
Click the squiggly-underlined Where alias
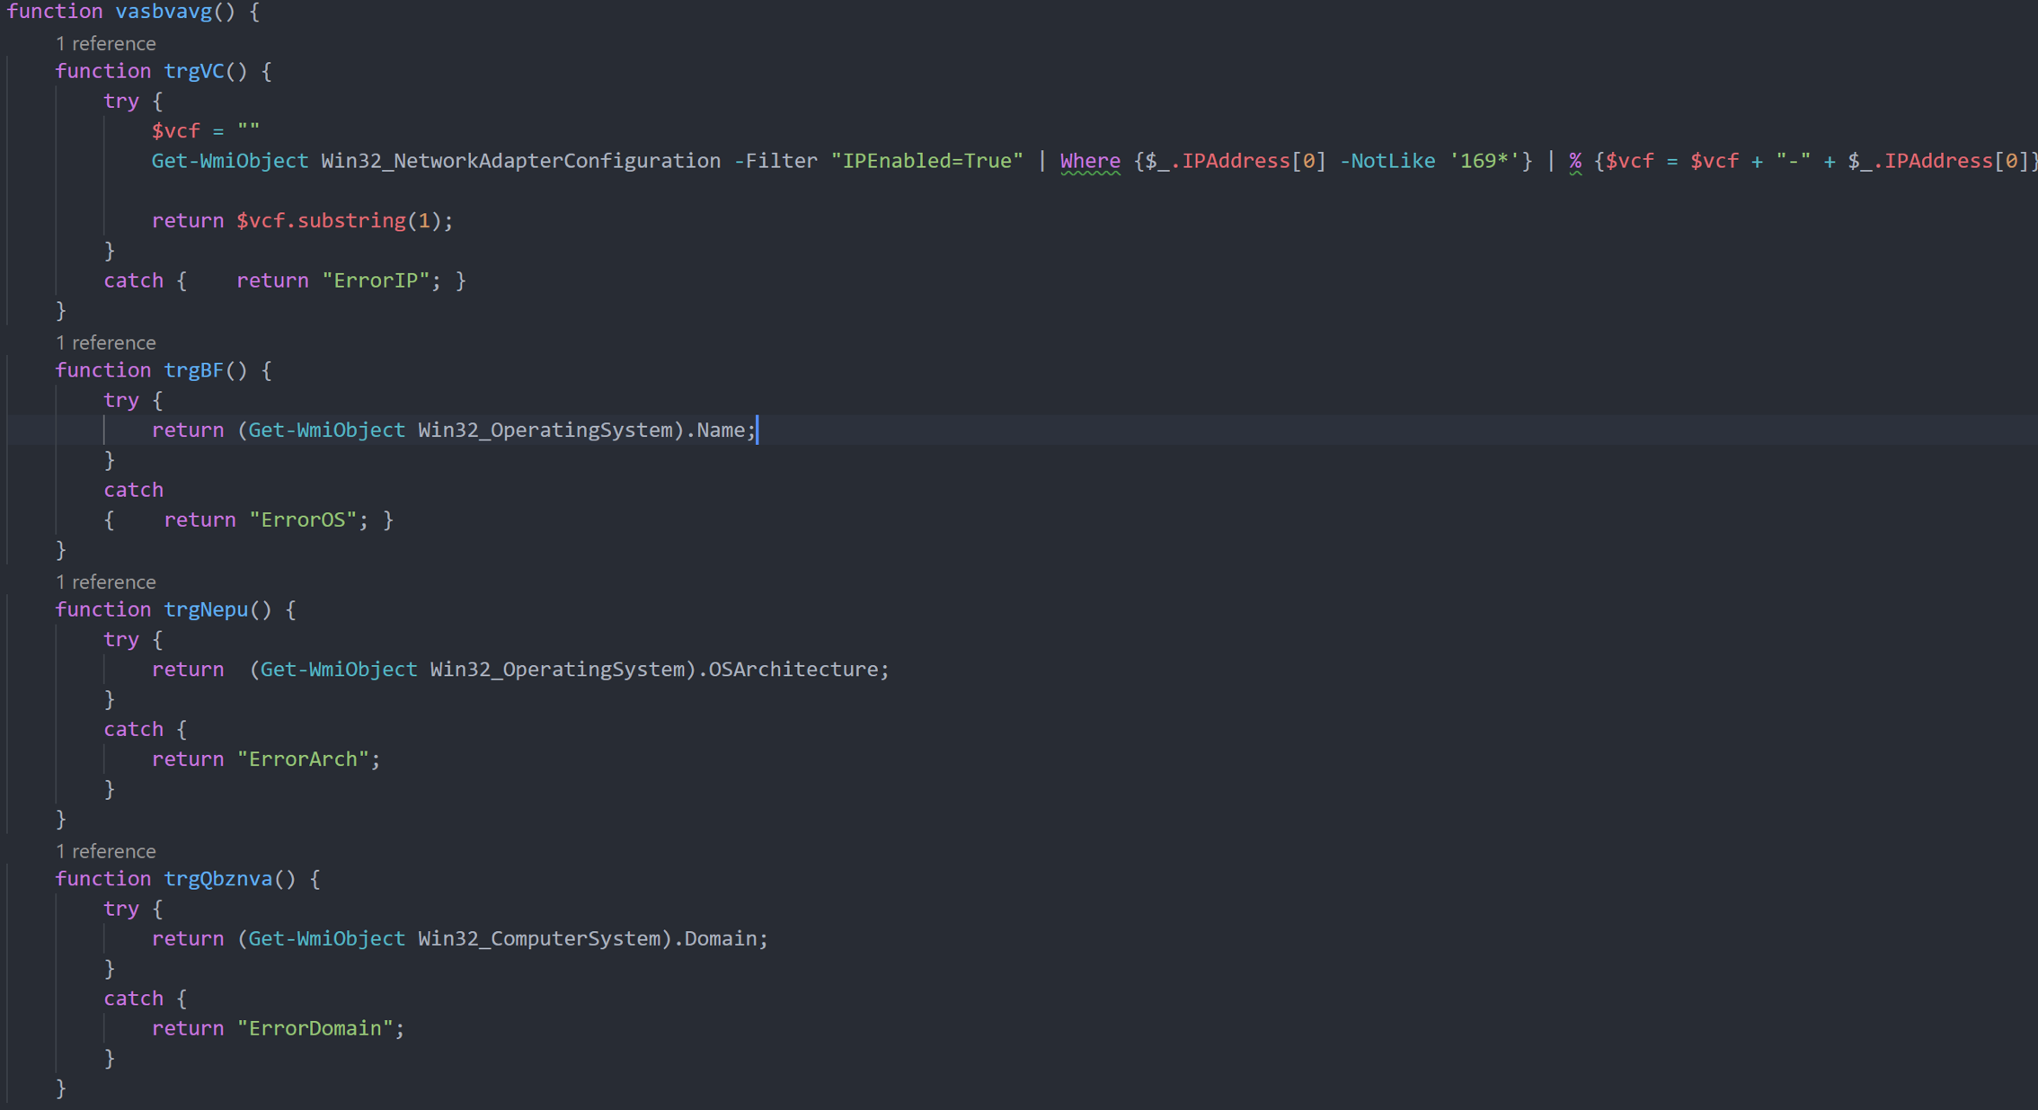click(1090, 161)
